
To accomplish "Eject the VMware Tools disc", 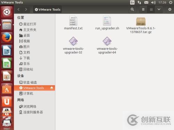I will coord(52,88).
